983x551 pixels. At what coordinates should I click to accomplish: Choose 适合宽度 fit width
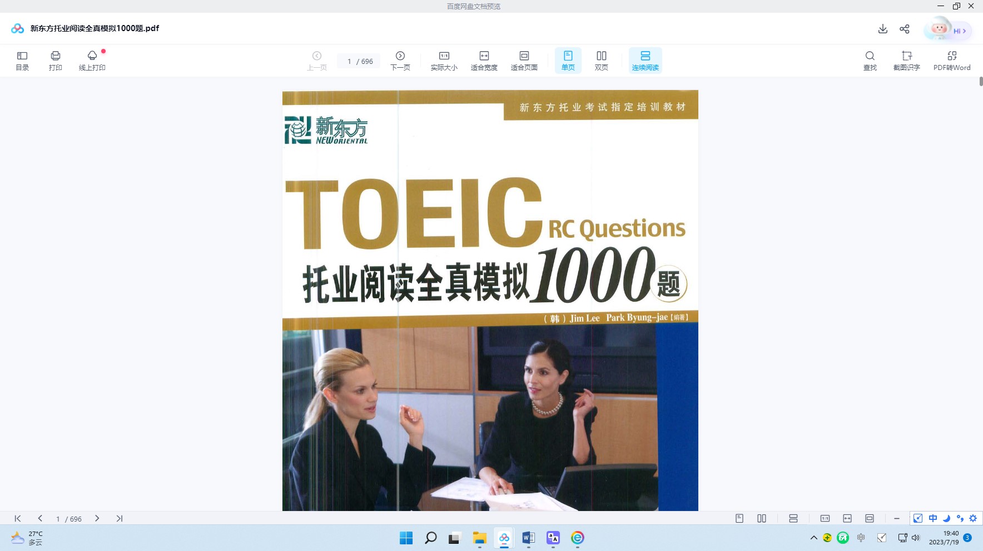[484, 61]
